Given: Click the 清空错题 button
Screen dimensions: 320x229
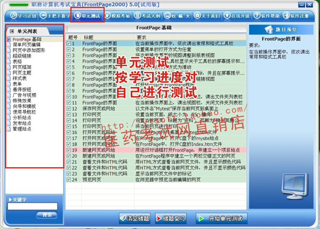Looking at the screenshot, I should [x=134, y=218].
